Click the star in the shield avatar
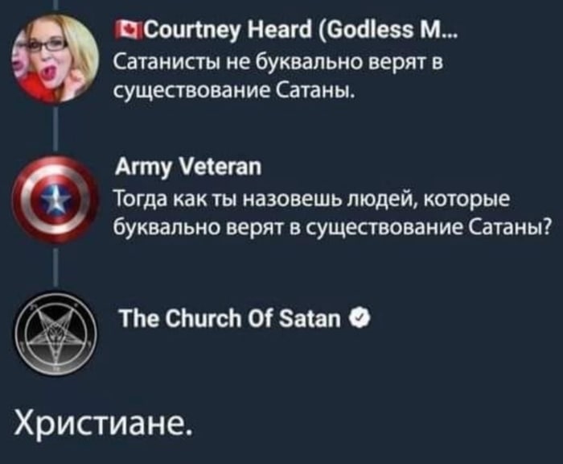The height and width of the screenshot is (464, 563). coord(55,198)
